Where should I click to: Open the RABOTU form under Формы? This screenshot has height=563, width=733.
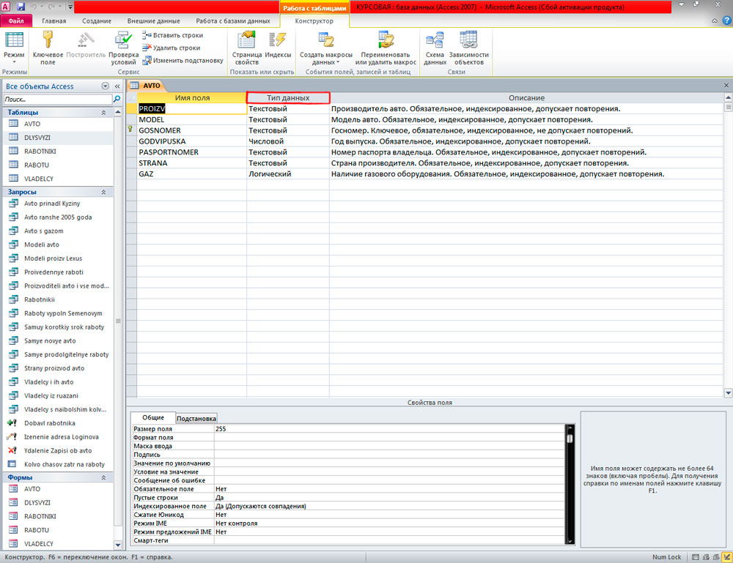point(37,530)
